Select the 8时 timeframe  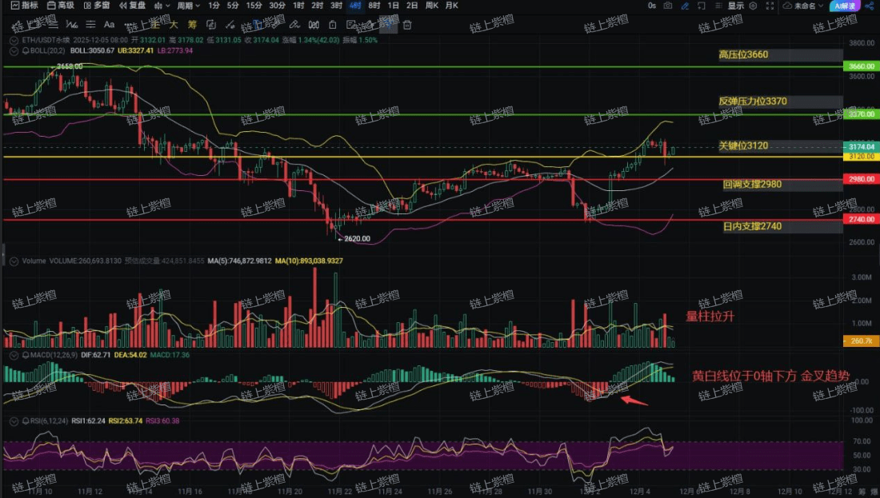tap(374, 6)
